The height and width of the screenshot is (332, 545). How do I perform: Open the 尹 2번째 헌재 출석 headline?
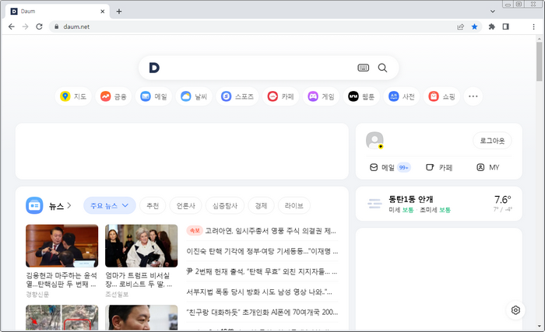tap(262, 271)
